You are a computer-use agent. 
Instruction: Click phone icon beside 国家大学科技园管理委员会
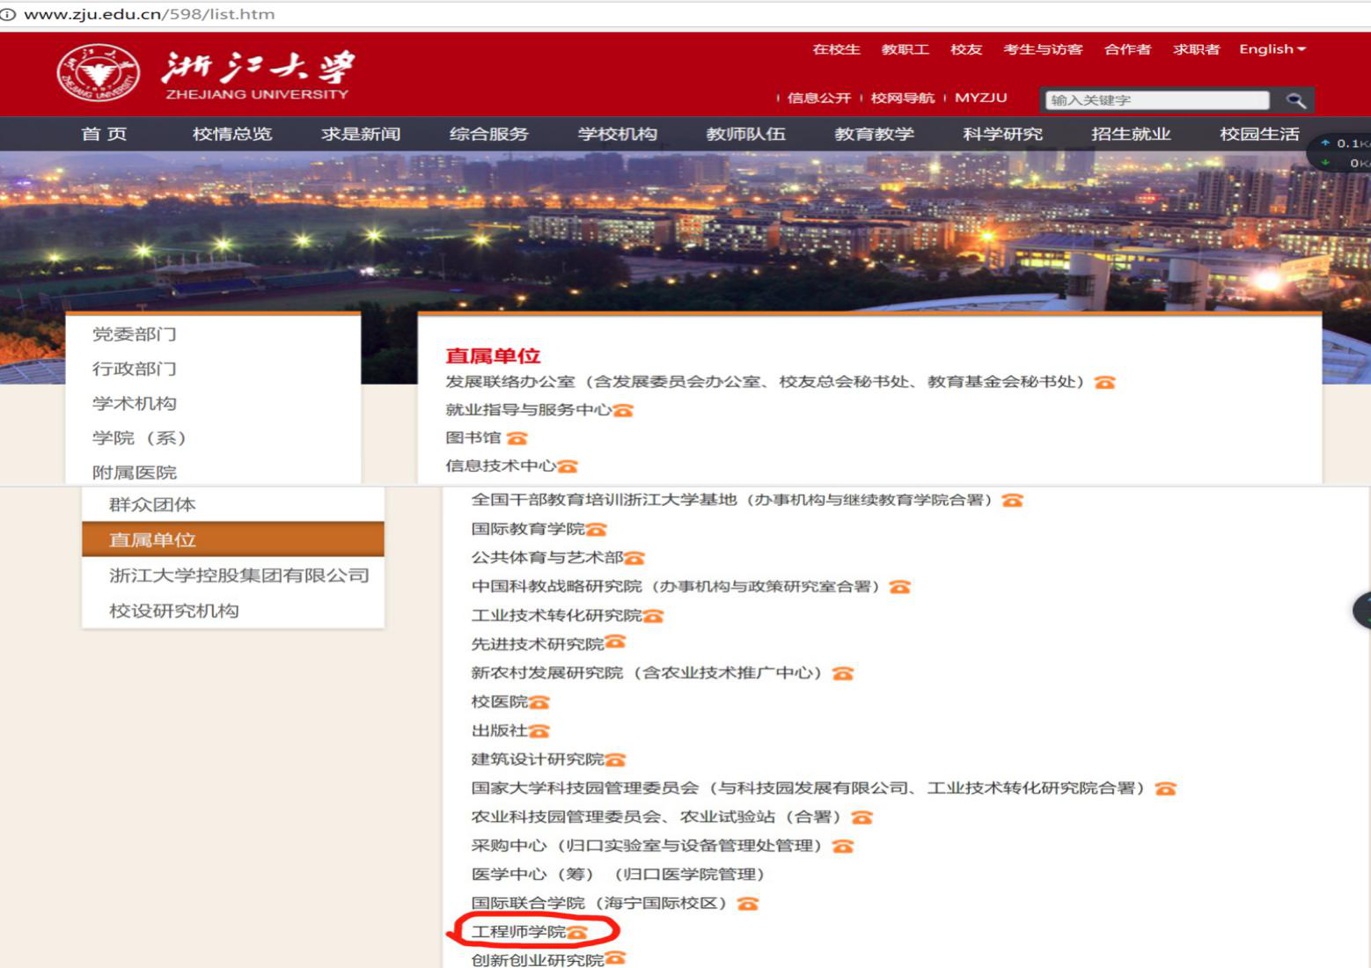pos(1166,788)
